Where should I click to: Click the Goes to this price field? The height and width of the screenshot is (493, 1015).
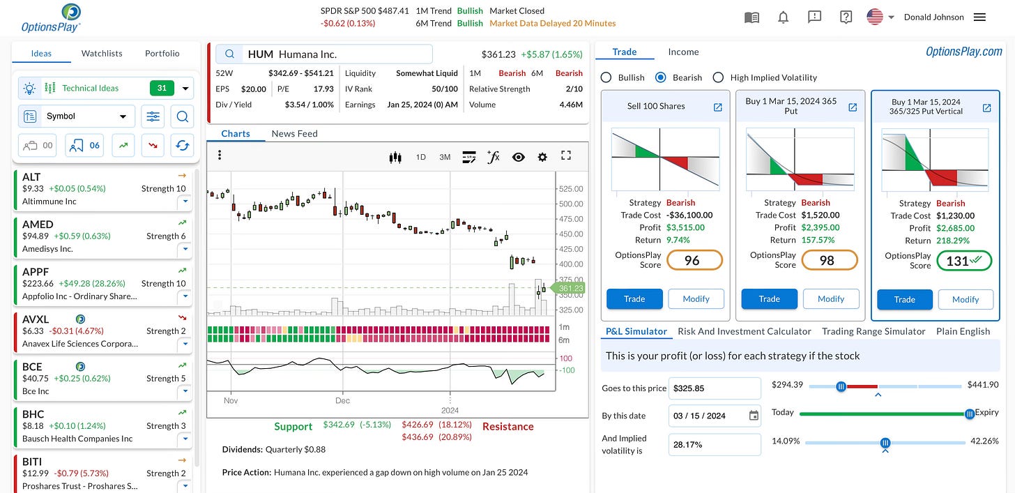tap(715, 388)
